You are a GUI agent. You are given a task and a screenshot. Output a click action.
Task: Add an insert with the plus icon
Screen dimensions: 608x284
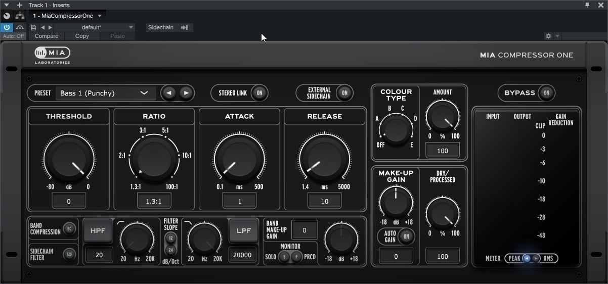click(20, 5)
